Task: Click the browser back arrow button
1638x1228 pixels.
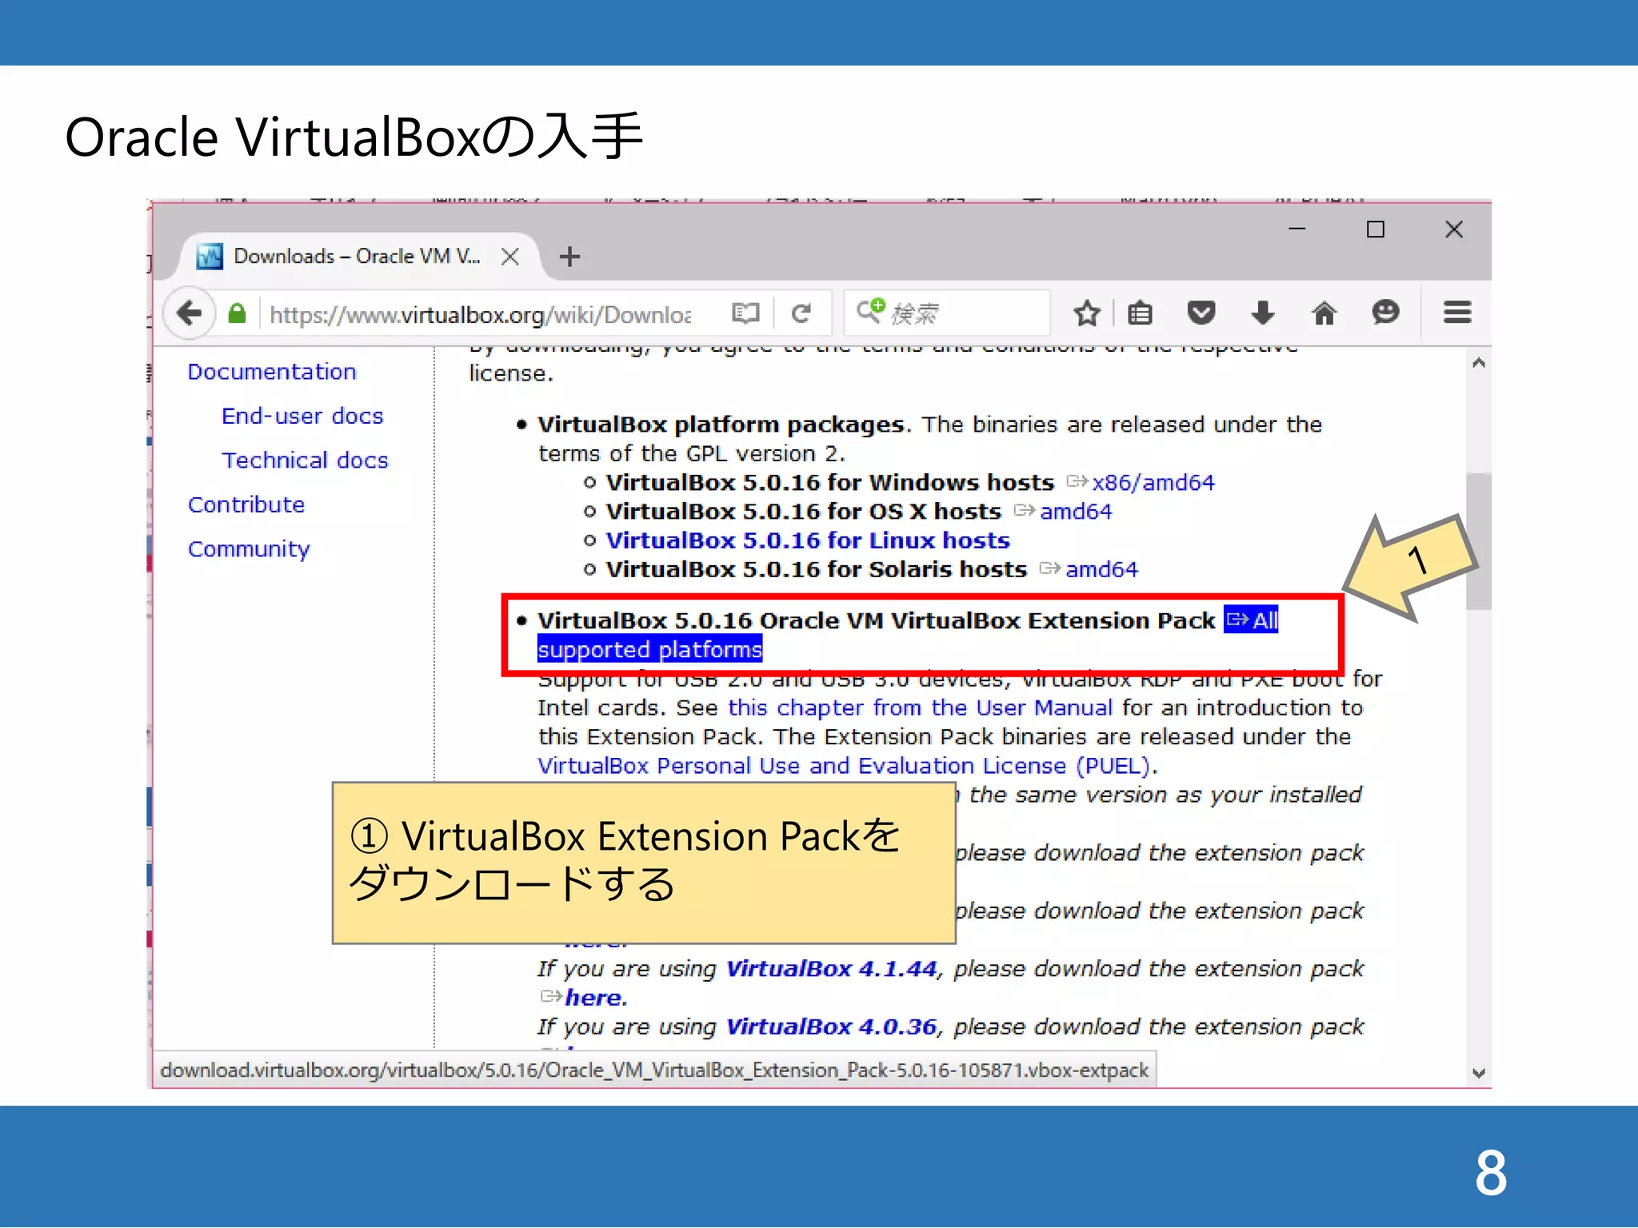Action: (x=190, y=313)
